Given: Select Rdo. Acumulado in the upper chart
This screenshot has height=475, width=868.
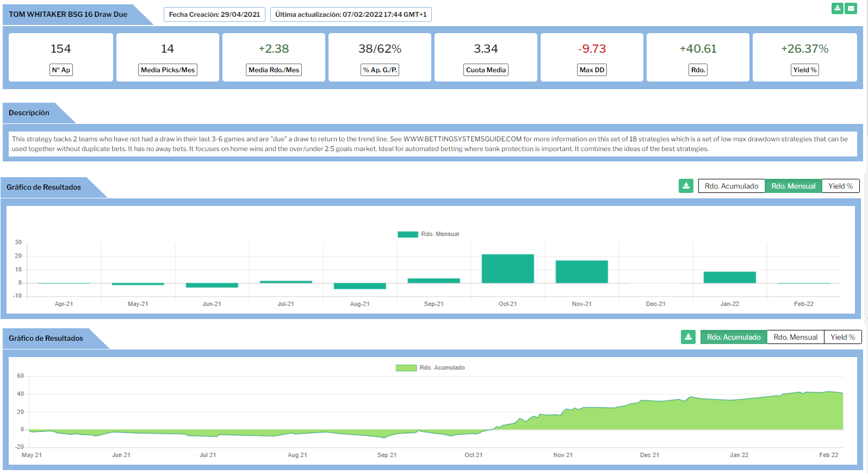Looking at the screenshot, I should coord(731,186).
